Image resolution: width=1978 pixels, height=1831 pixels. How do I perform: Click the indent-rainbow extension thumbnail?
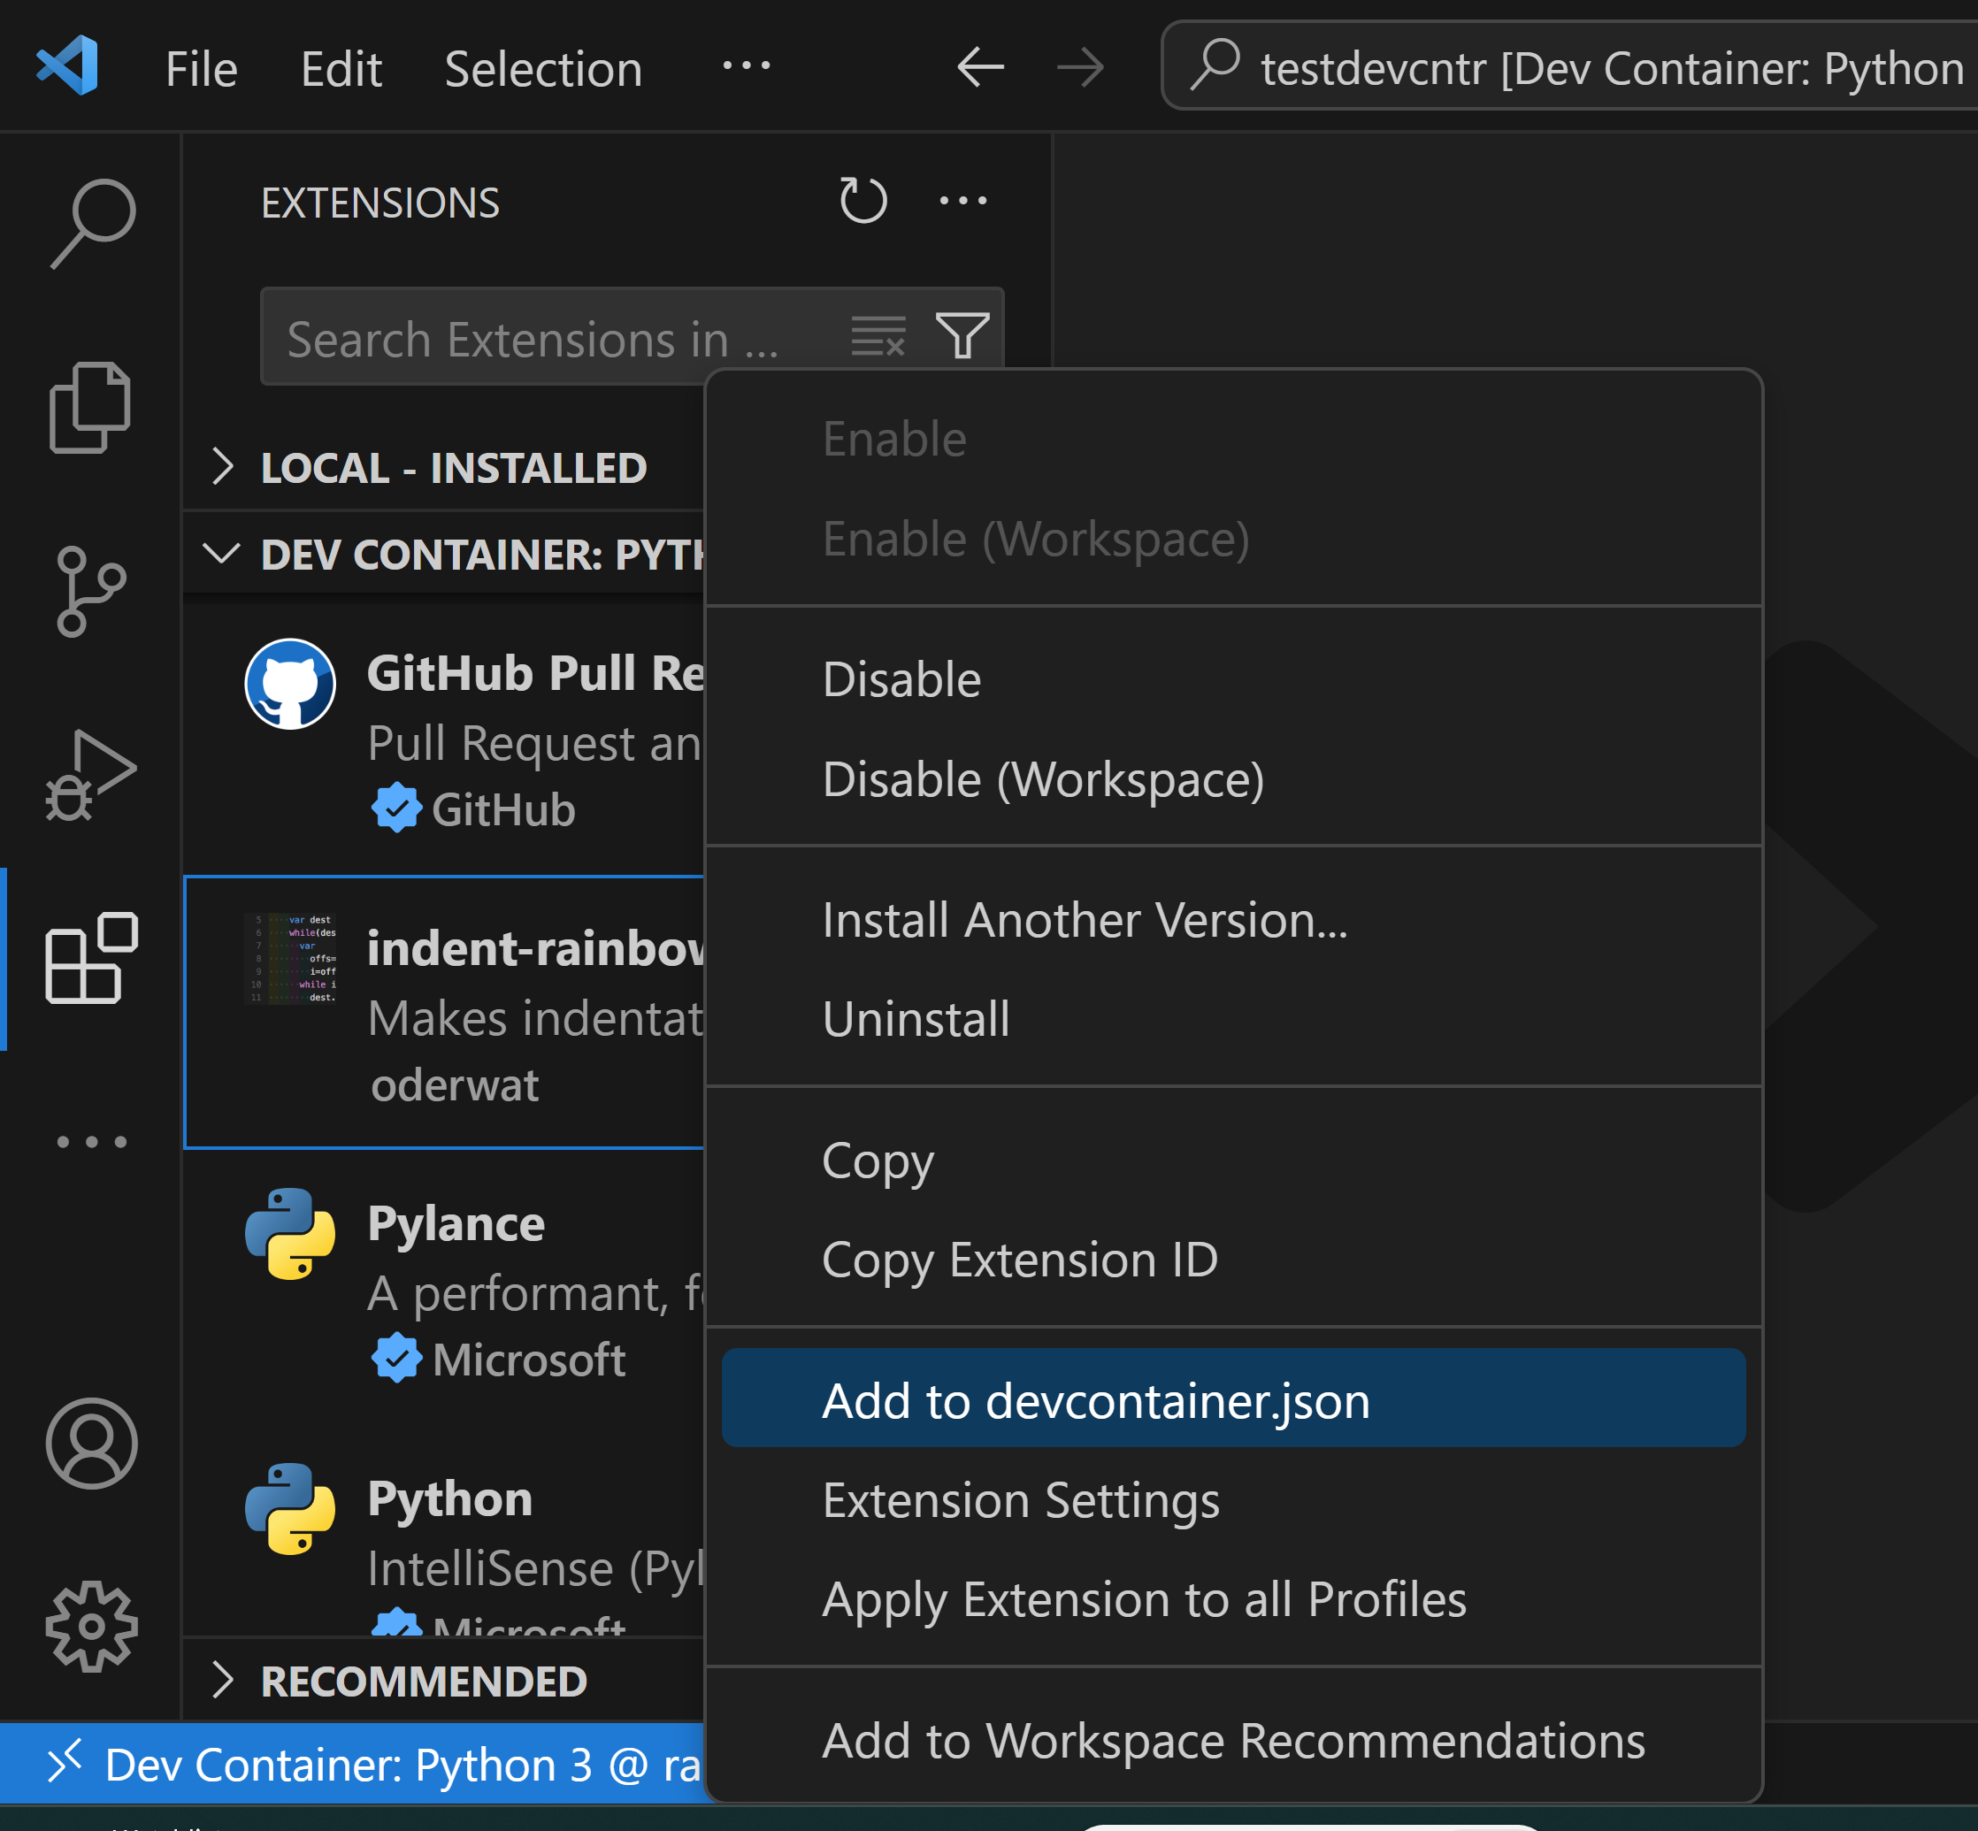coord(290,958)
